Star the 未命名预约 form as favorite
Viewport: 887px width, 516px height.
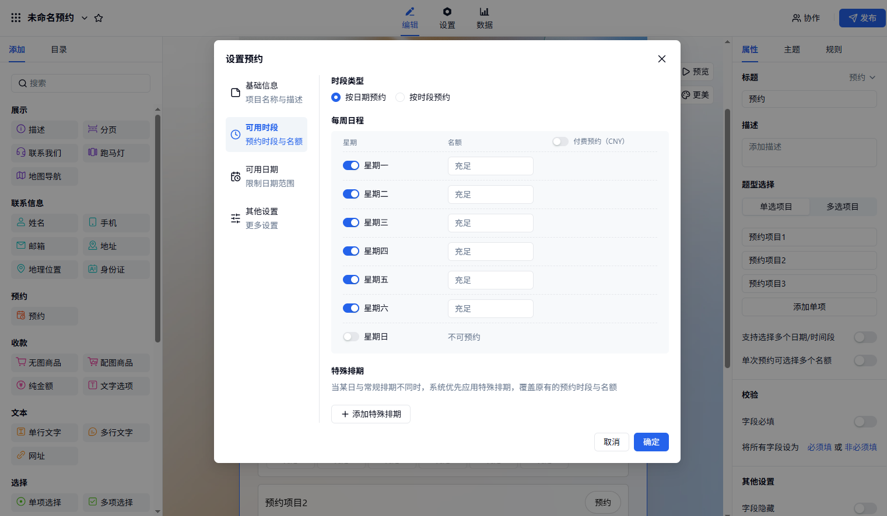pos(99,18)
